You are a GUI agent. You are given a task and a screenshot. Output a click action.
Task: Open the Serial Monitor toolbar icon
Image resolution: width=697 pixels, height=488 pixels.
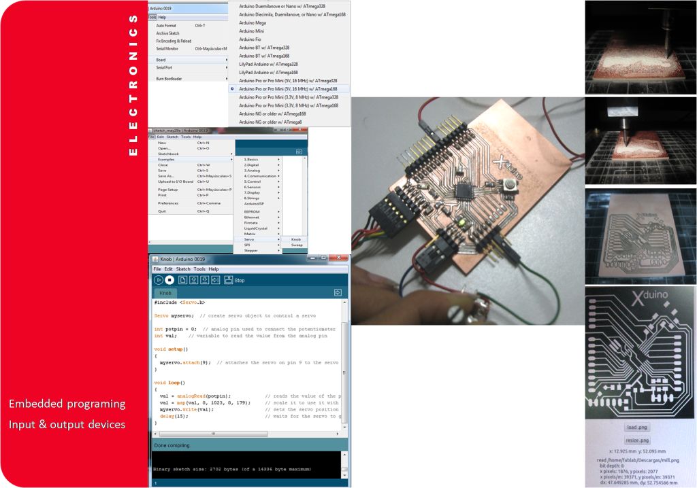(x=229, y=280)
